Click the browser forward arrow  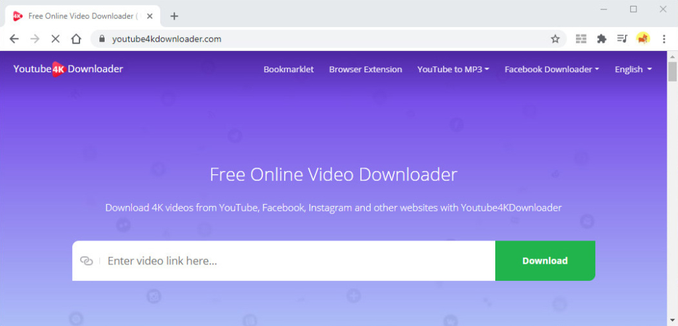pyautogui.click(x=35, y=39)
